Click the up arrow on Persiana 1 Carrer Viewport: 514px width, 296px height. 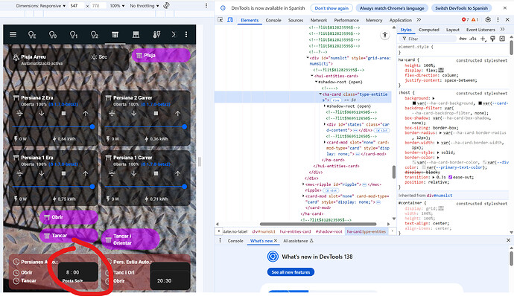point(178,173)
